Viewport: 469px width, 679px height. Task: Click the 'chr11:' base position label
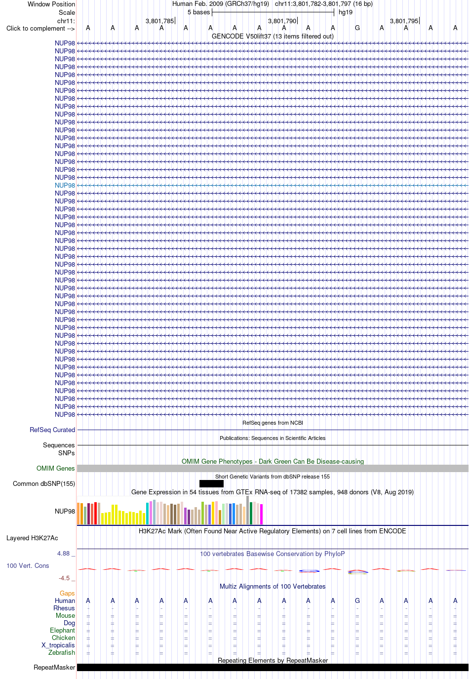point(66,21)
